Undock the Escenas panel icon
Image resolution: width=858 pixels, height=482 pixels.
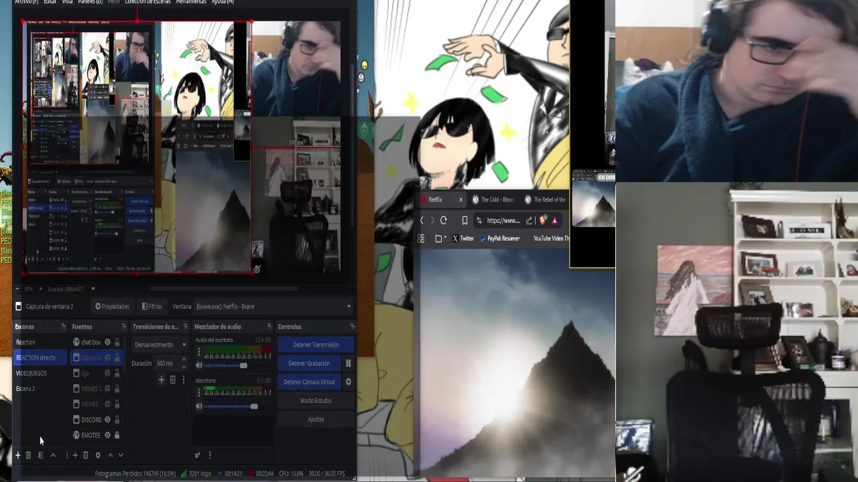pos(63,327)
